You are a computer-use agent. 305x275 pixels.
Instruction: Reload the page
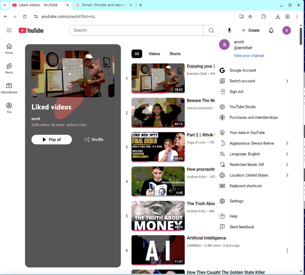(24, 17)
